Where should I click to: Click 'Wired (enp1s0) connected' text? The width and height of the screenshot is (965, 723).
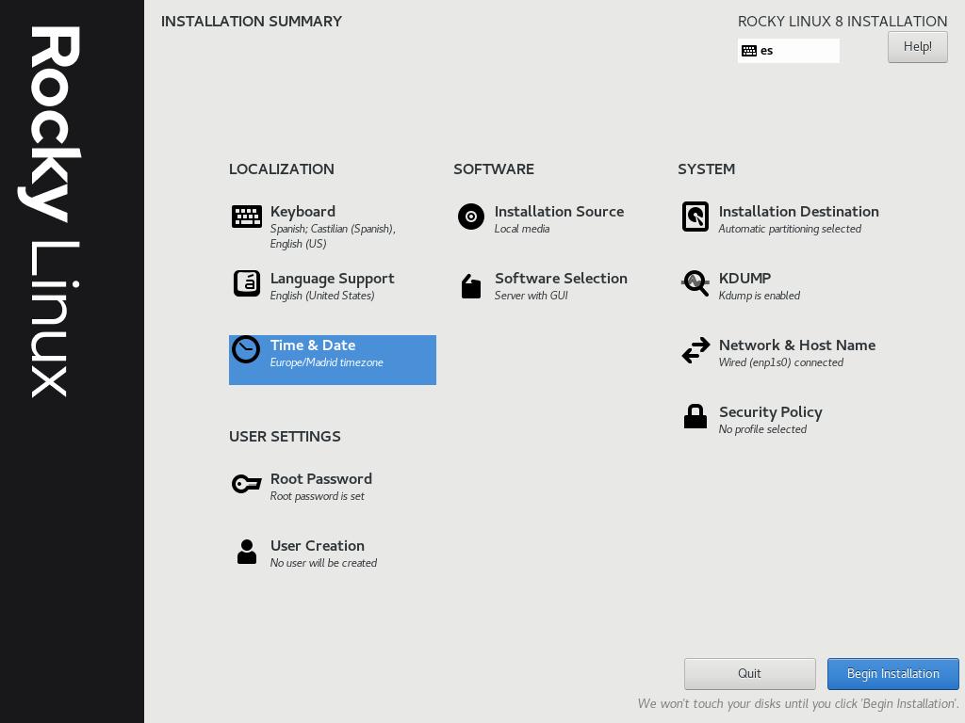(x=781, y=362)
